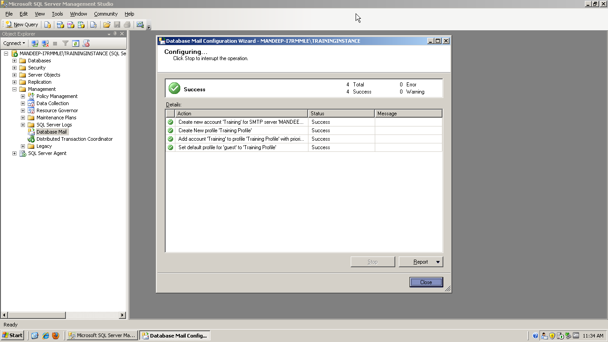
Task: Click the script icon with red X
Action: [86, 43]
